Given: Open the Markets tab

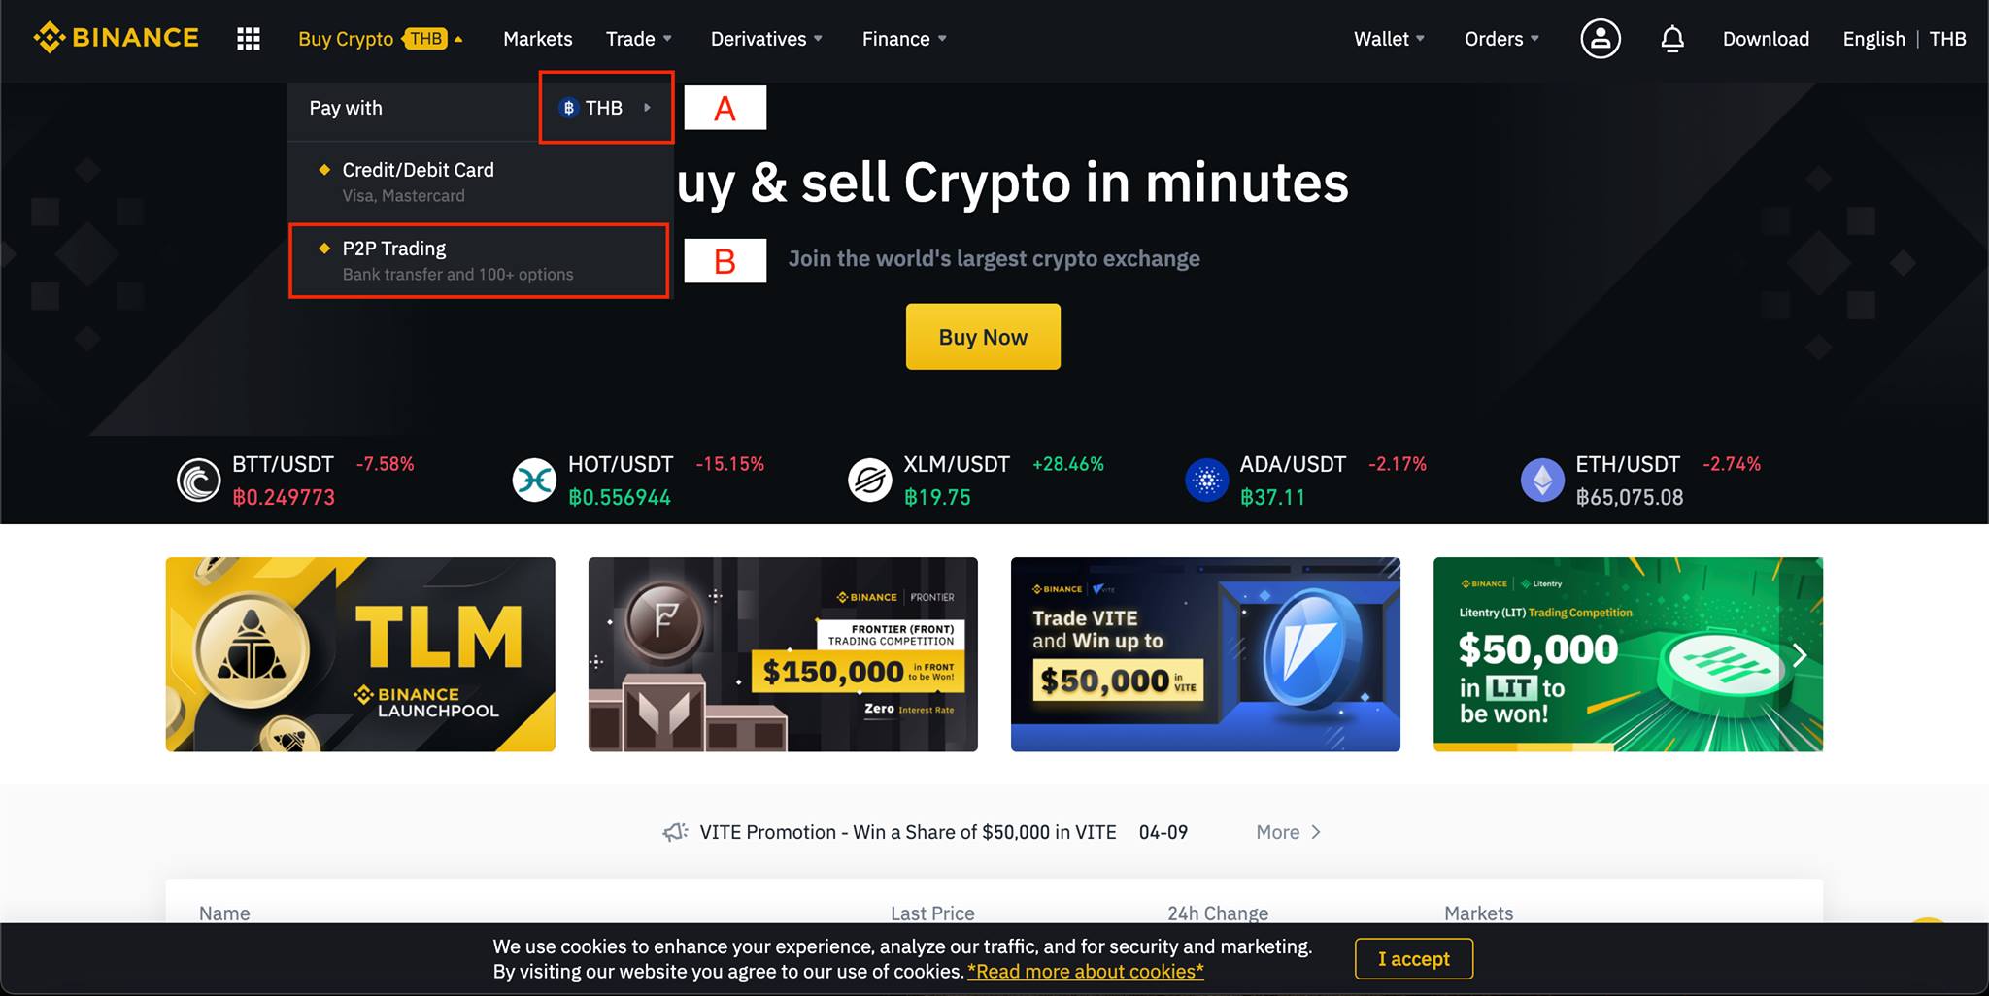Looking at the screenshot, I should [x=537, y=39].
